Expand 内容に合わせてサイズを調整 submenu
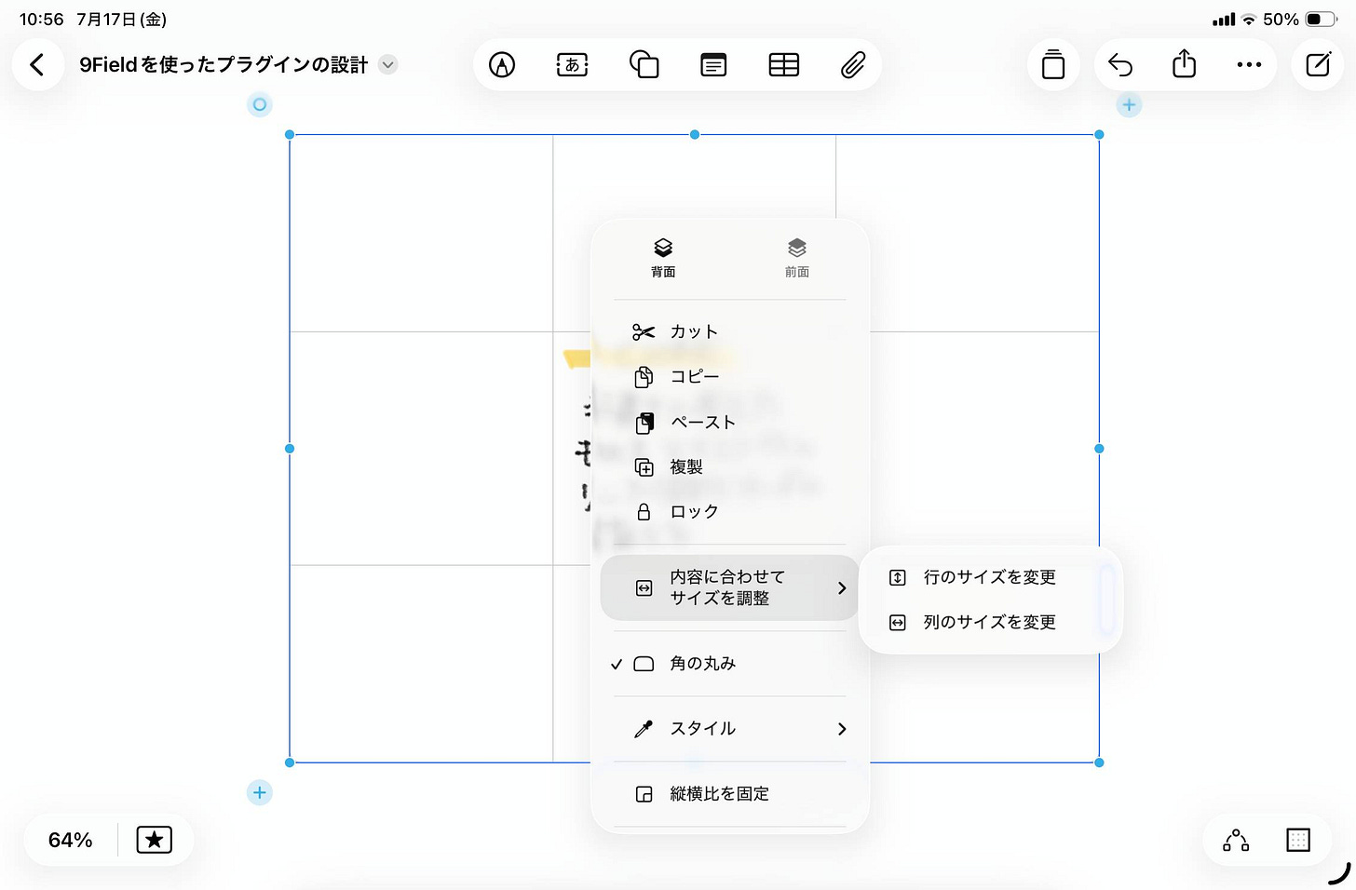This screenshot has width=1356, height=890. 730,587
